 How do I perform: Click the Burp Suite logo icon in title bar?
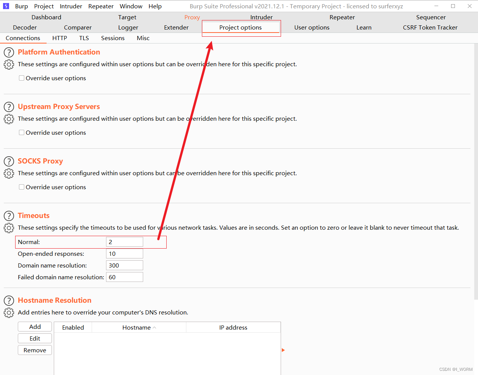(x=6, y=6)
